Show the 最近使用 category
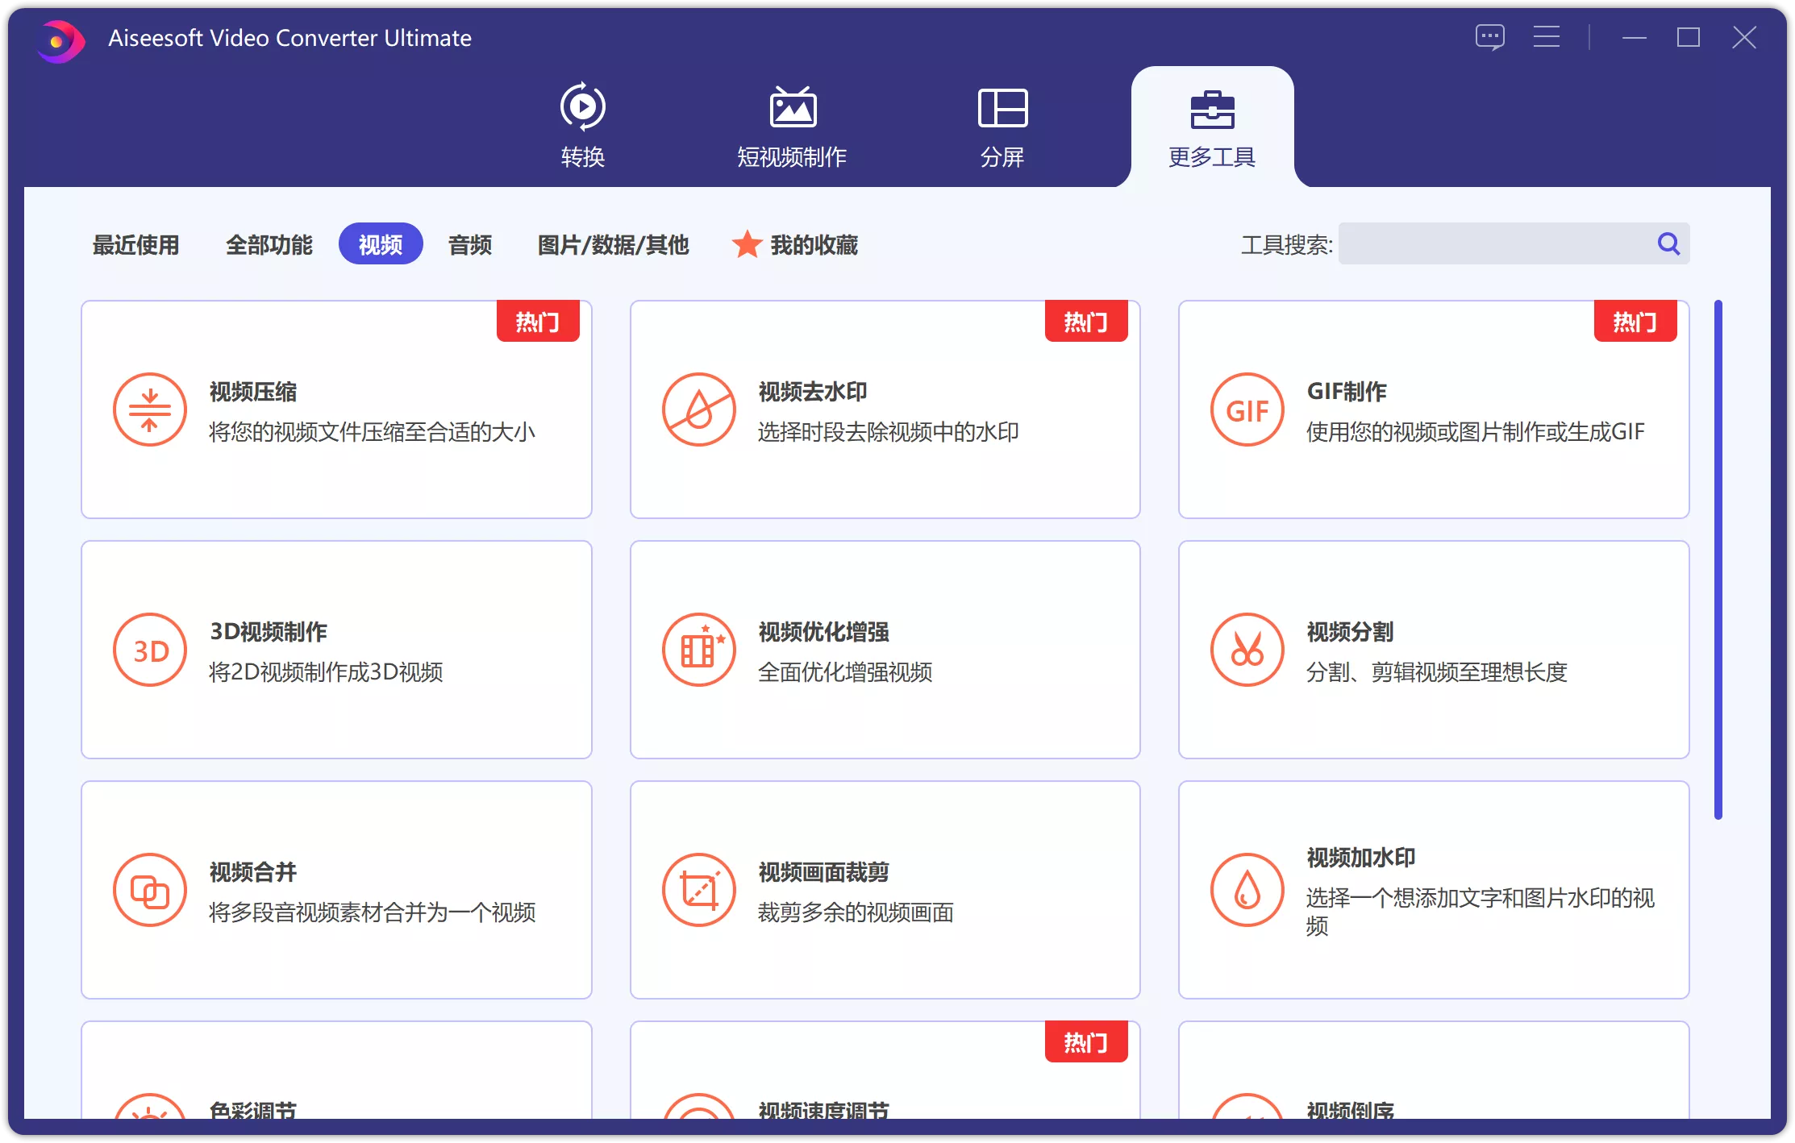Screen dimensions: 1795x1143 (135, 244)
